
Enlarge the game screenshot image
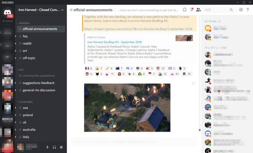127,108
